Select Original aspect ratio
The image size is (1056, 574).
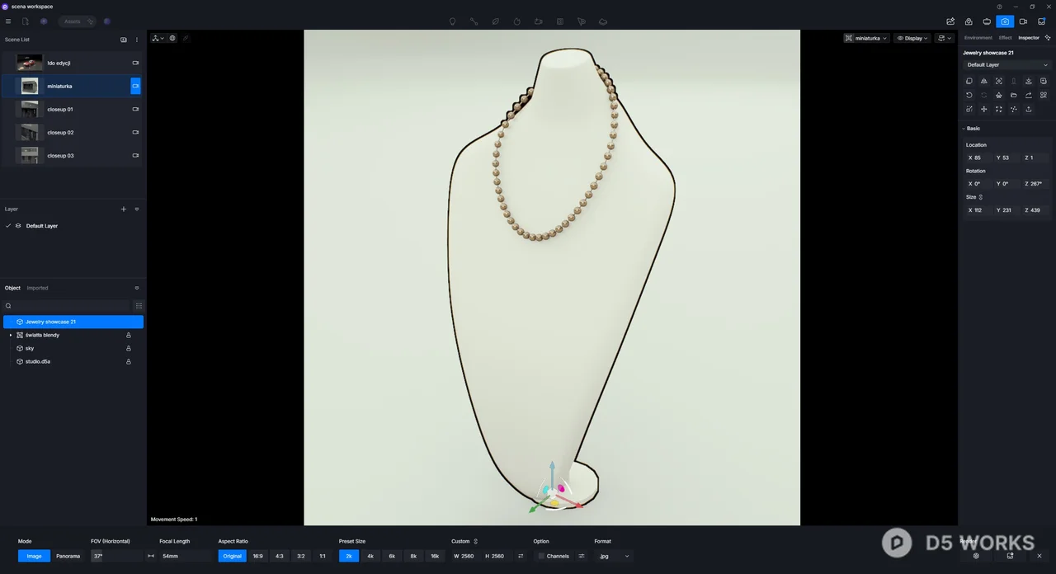pos(233,556)
